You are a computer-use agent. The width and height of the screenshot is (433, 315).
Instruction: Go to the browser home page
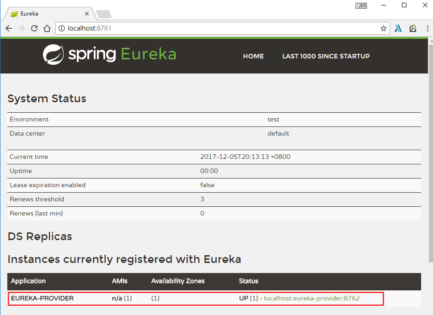pos(47,28)
